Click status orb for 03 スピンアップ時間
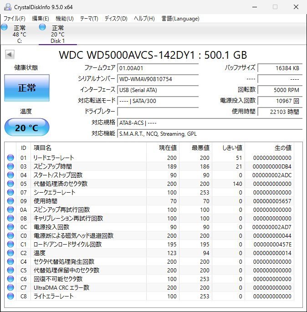This screenshot has height=312, width=307. tap(10, 166)
